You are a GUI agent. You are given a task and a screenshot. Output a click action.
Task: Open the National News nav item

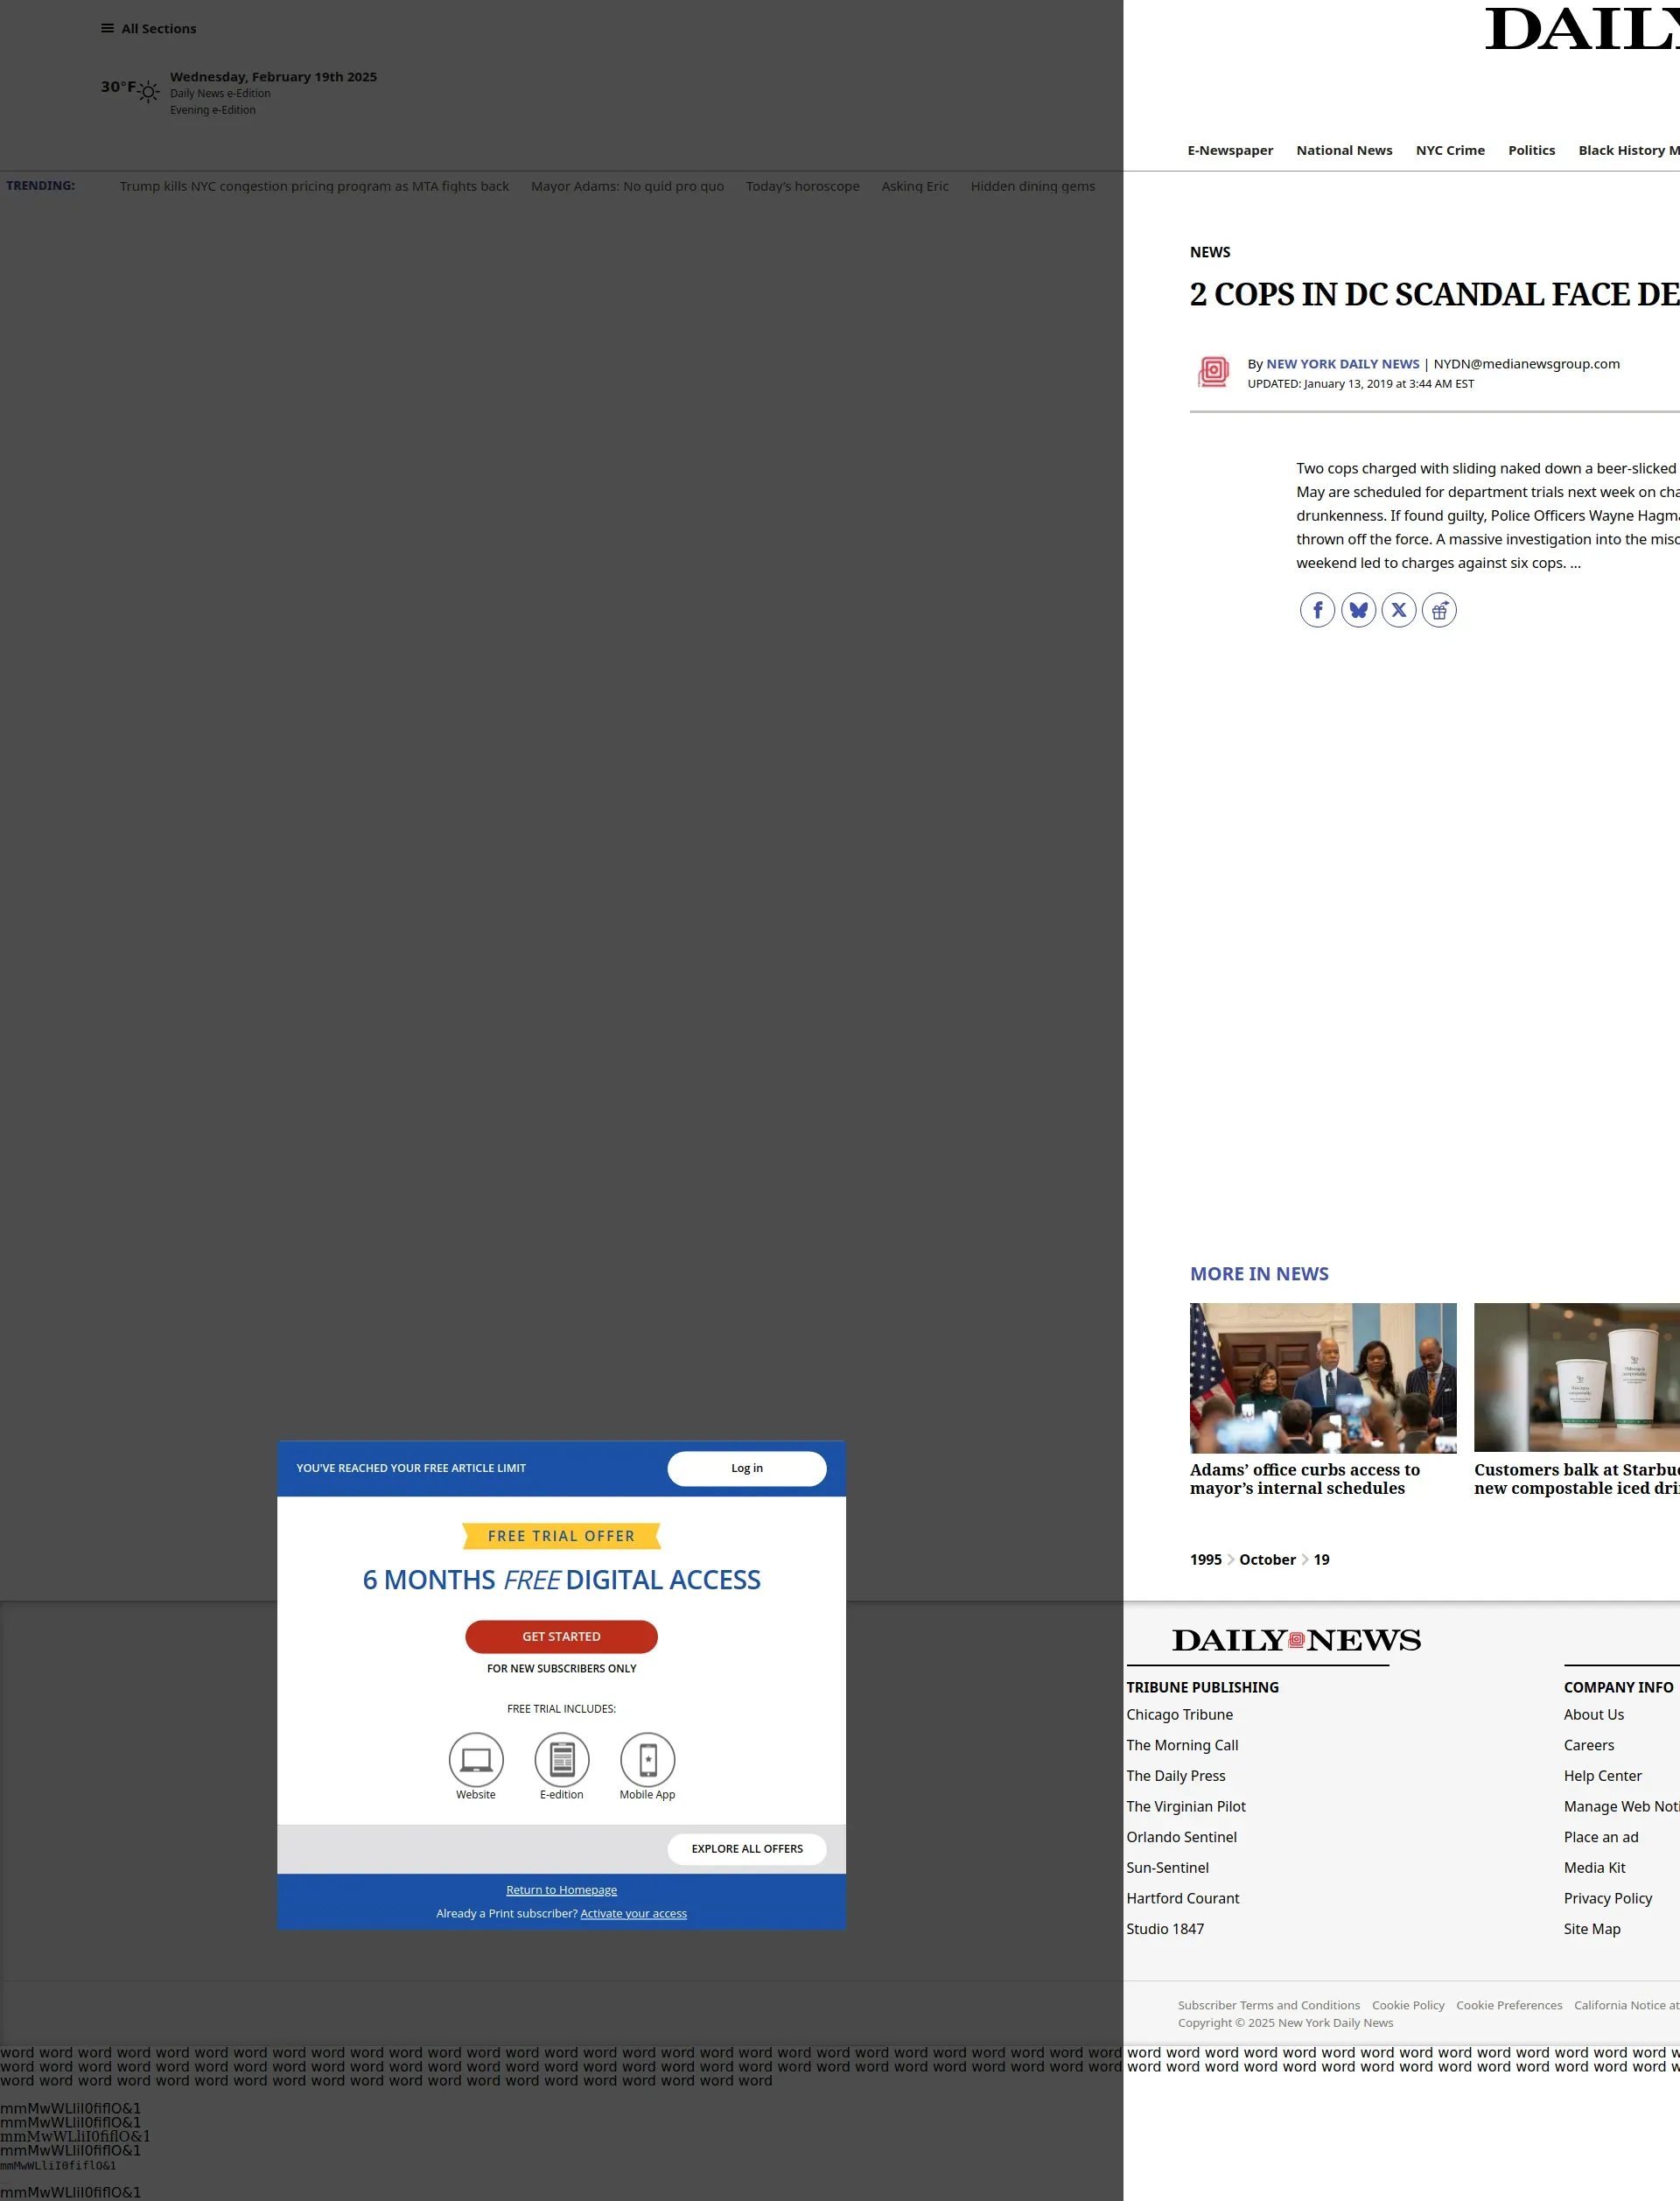coord(1343,150)
